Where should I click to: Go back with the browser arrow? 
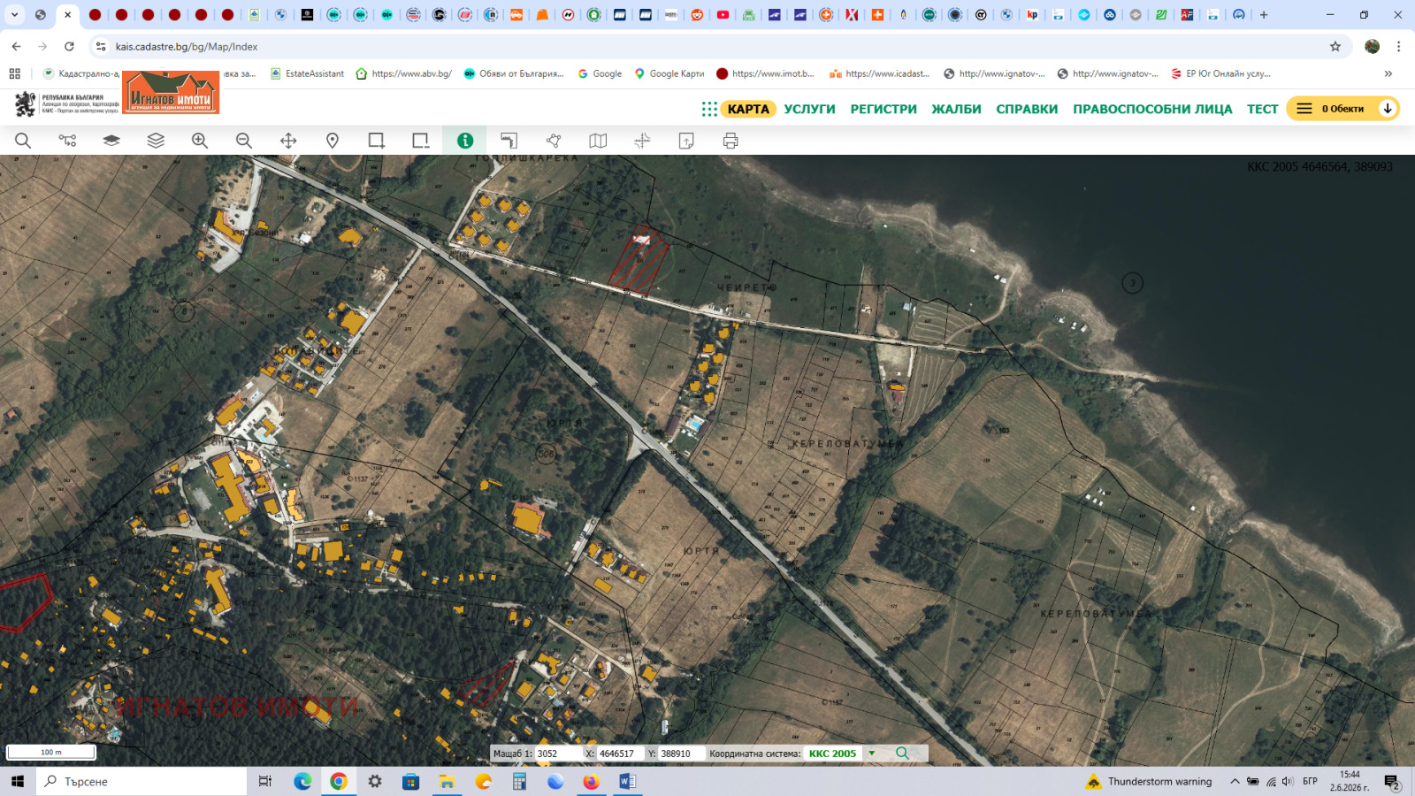(x=17, y=46)
